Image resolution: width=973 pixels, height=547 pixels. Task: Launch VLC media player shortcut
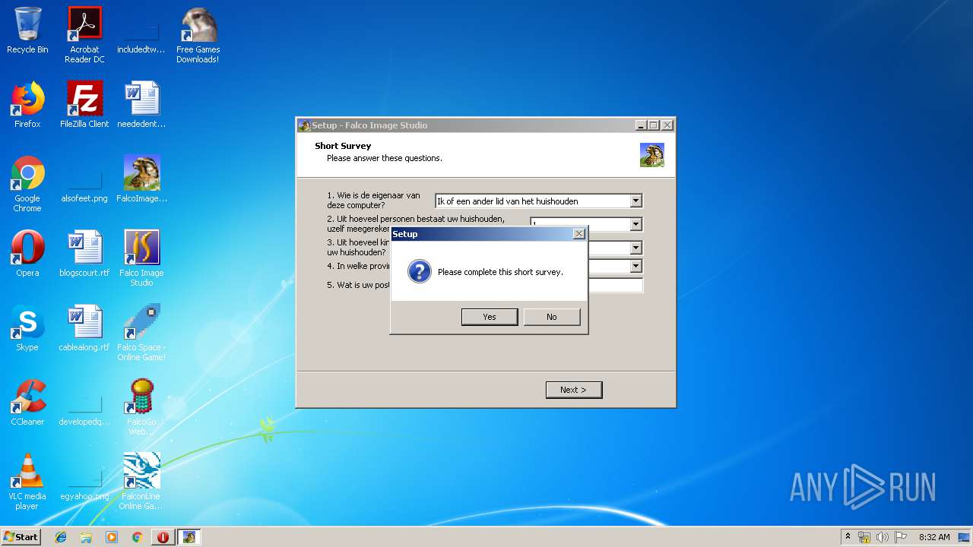coord(27,482)
